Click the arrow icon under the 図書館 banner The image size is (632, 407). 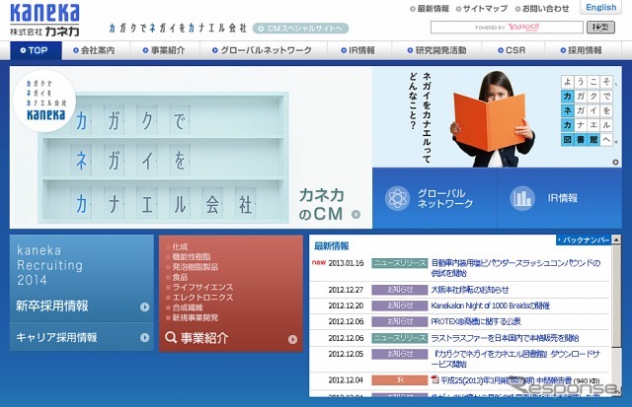[x=615, y=162]
